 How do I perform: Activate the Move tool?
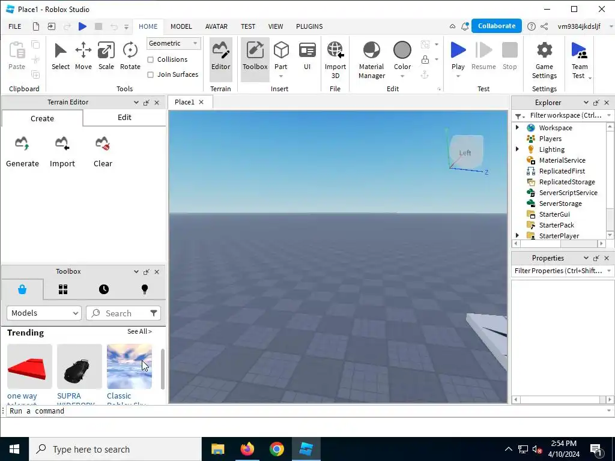[83, 56]
